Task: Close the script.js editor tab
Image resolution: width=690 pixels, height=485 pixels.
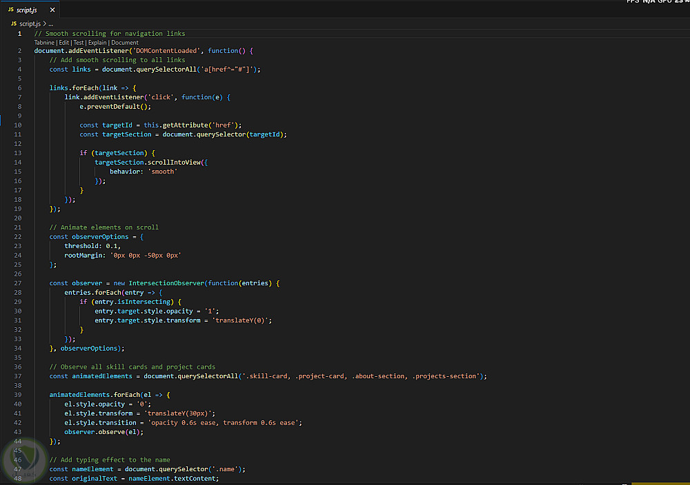Action: pos(52,10)
